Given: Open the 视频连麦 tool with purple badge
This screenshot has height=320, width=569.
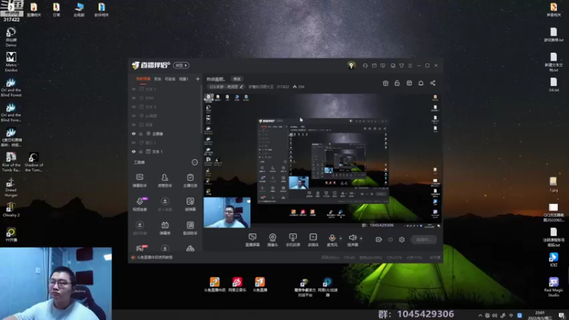Looking at the screenshot, I should tap(139, 204).
